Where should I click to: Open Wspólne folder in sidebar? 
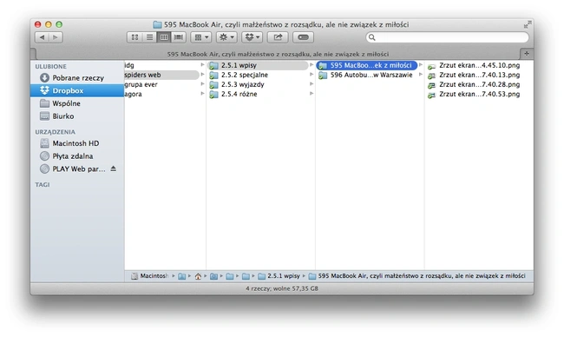[x=77, y=103]
